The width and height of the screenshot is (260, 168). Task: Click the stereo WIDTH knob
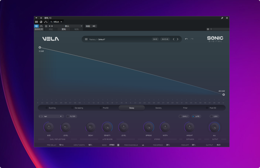(165, 127)
